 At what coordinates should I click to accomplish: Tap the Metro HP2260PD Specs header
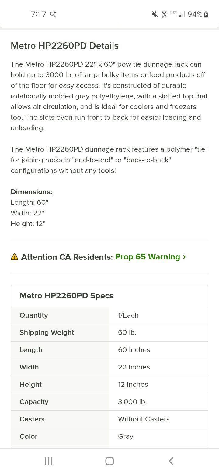[66, 296]
